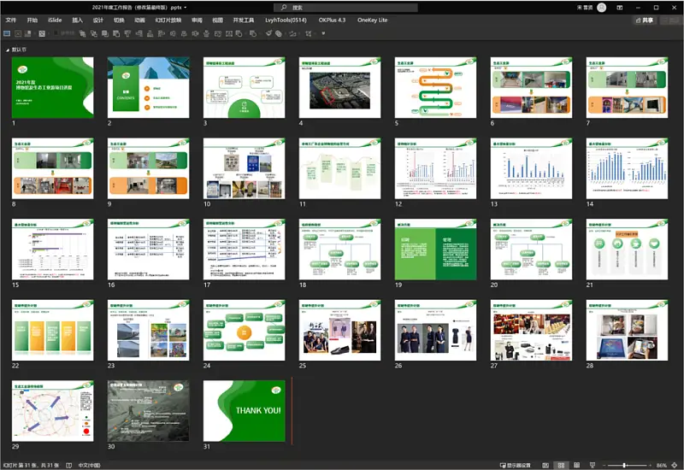684x470 pixels.
Task: Switch to the OKPlus 4.3 tab
Action: [332, 20]
